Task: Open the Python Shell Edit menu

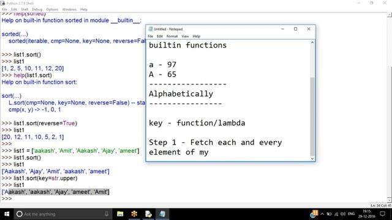Action: (13, 9)
